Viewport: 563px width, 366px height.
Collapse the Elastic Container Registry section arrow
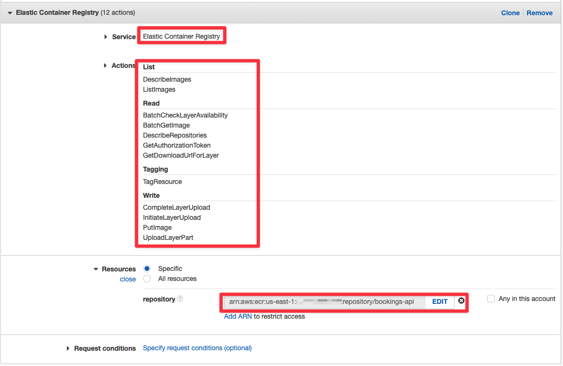click(10, 13)
